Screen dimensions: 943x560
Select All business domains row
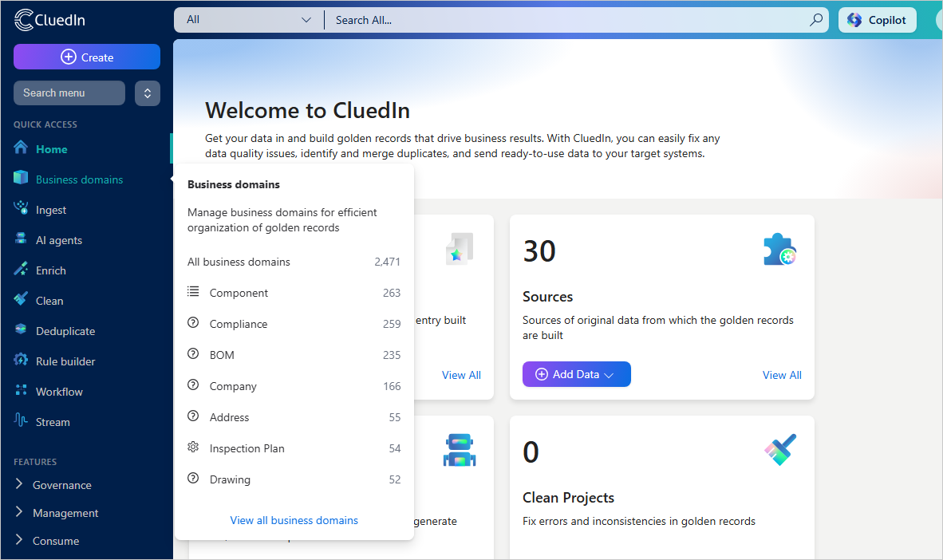294,262
